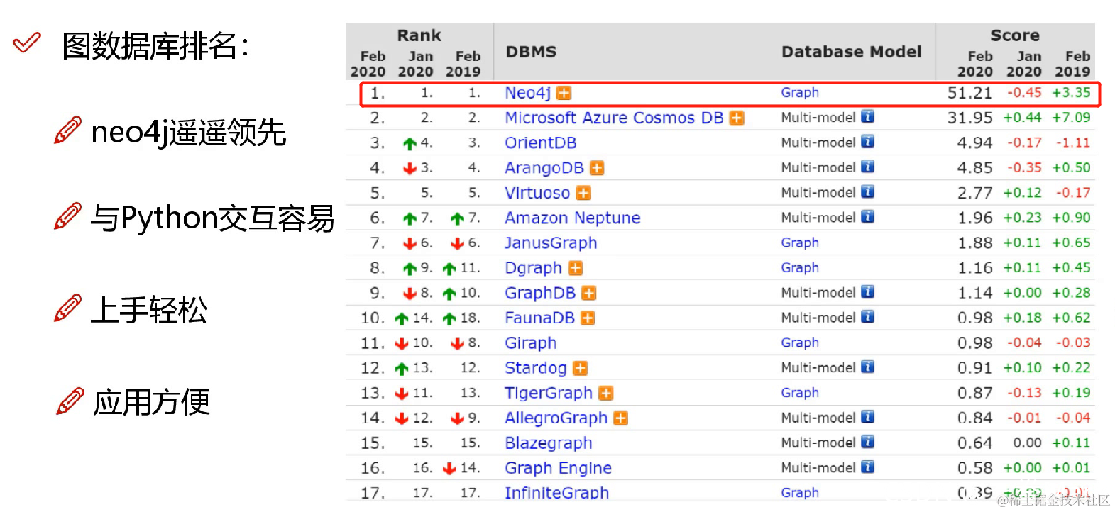The width and height of the screenshot is (1115, 512).
Task: Click the plus icon next to Stardog
Action: point(581,368)
